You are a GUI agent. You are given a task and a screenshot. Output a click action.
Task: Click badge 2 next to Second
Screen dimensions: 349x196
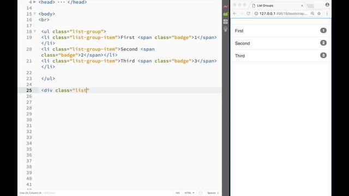tap(323, 42)
